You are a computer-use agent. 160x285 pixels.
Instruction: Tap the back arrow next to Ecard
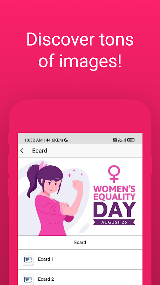pos(22,151)
